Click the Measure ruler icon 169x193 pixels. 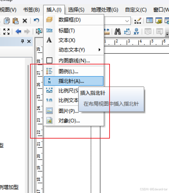point(107,32)
